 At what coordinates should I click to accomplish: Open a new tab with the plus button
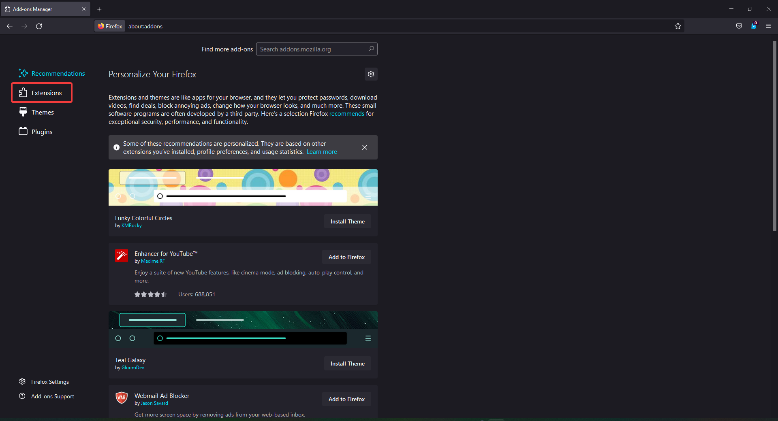coord(99,9)
